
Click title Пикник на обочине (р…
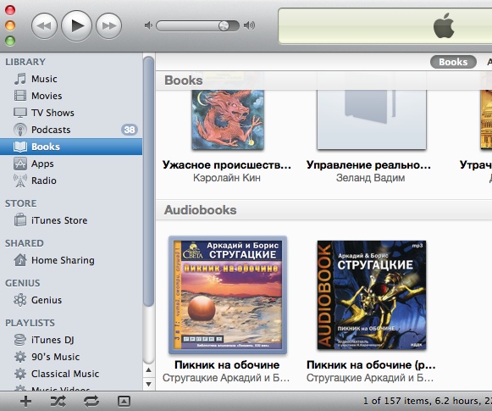pos(371,365)
